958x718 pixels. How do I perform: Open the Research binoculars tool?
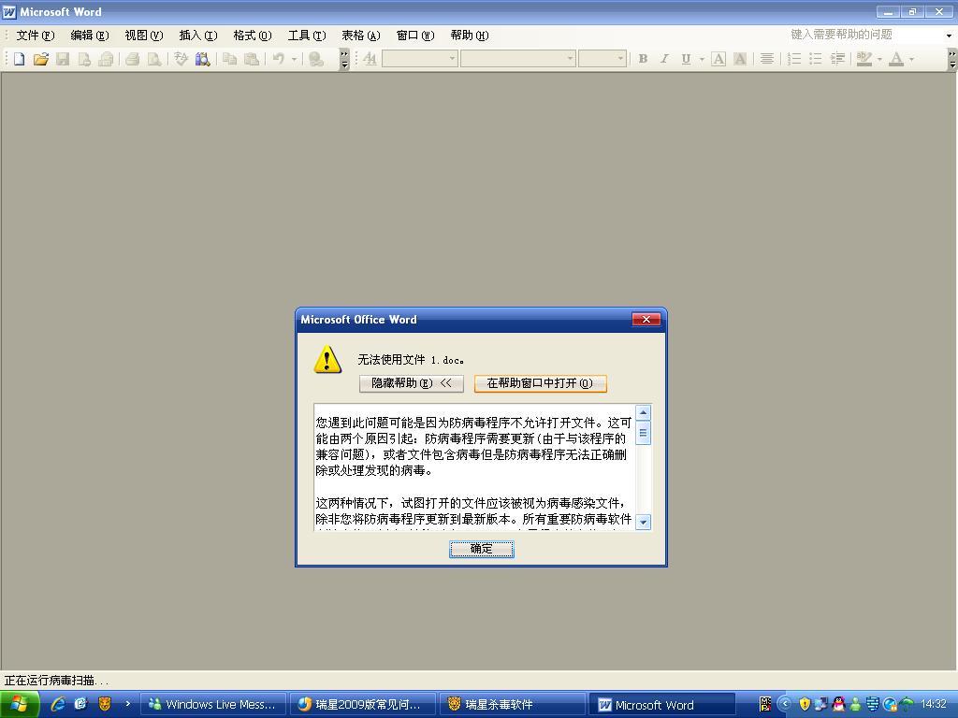[x=202, y=59]
